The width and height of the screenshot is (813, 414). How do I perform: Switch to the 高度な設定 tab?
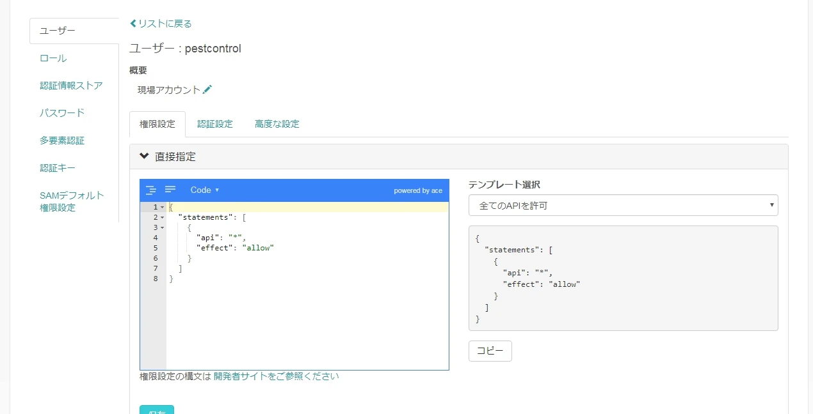pos(277,124)
